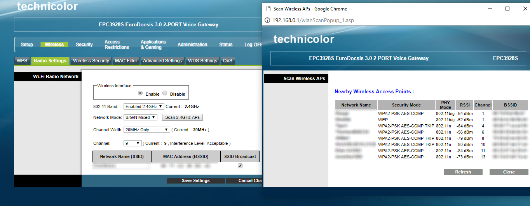Viewport: 530px width, 206px height.
Task: Switch to the Radio Settings tab
Action: (x=50, y=61)
